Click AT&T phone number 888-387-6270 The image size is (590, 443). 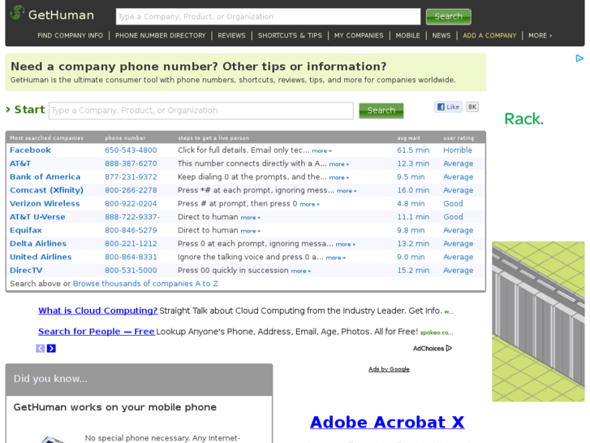131,163
